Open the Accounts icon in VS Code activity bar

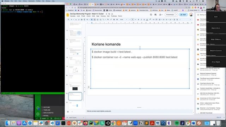(38, 108)
